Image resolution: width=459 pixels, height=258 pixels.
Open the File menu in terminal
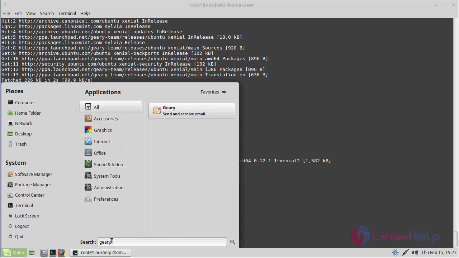point(6,13)
